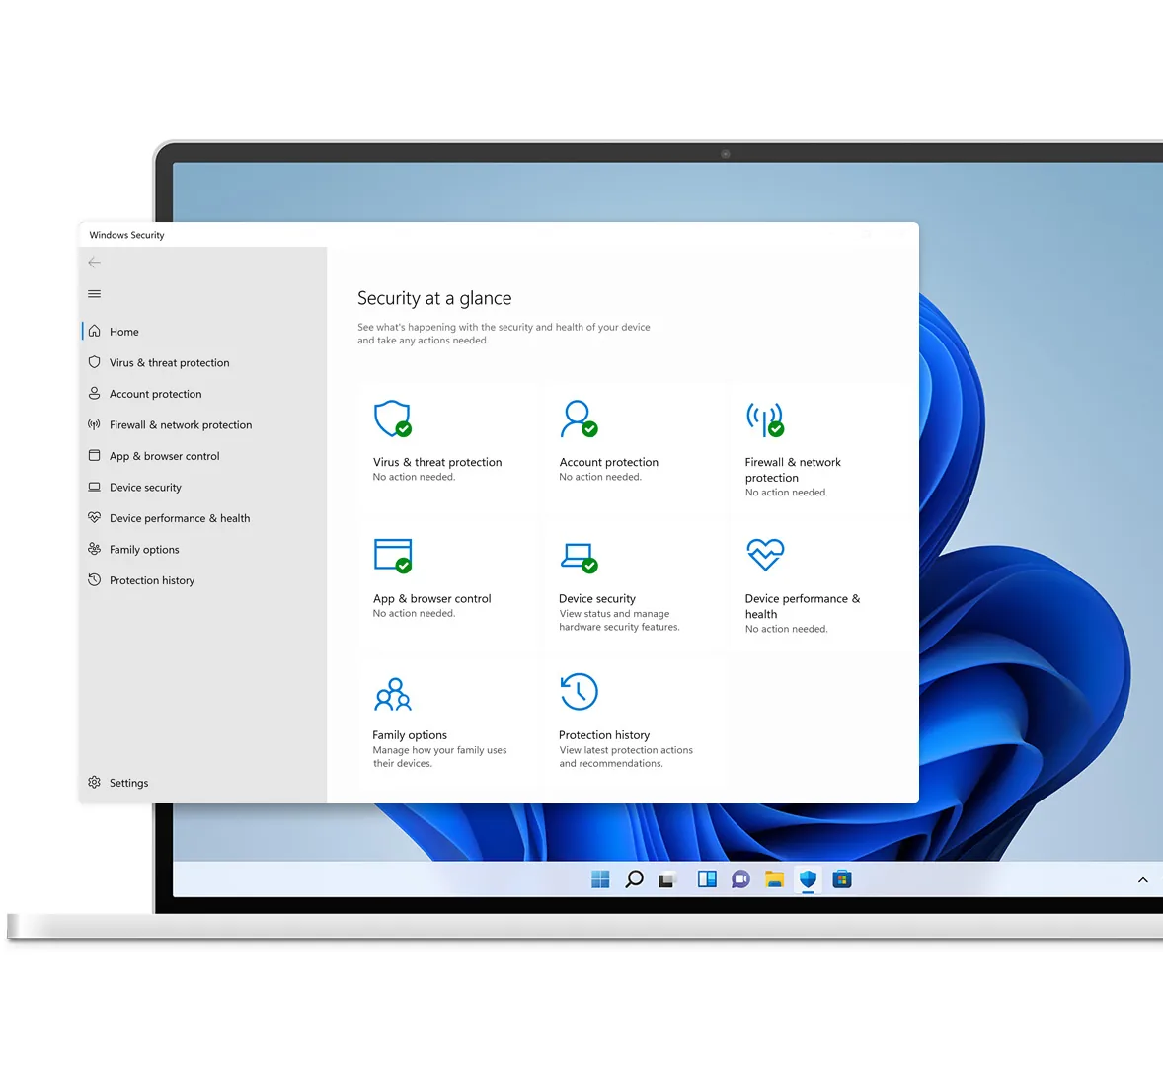
Task: Open the Device performance heart tile icon
Action: click(x=765, y=555)
